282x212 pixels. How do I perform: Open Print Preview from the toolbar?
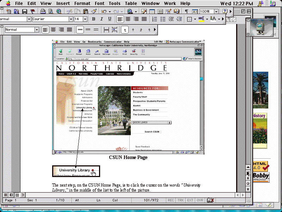coord(51,12)
